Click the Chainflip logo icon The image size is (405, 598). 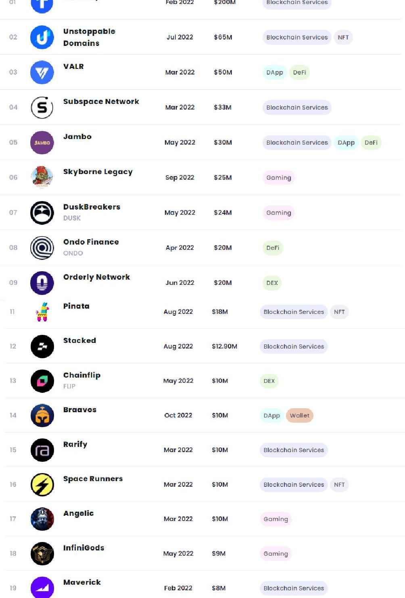click(42, 381)
